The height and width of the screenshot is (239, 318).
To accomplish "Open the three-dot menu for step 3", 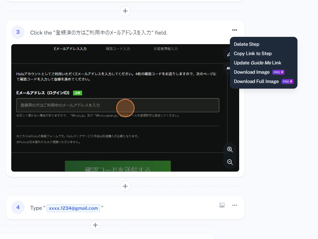I will click(235, 30).
